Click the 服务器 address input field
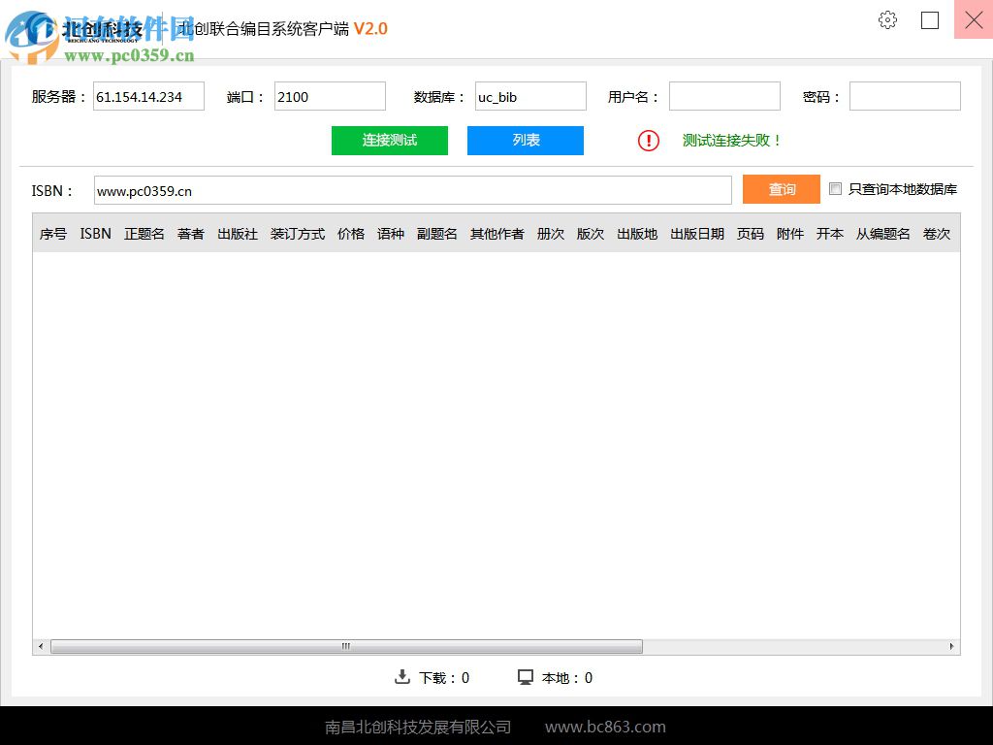993x745 pixels. 147,96
